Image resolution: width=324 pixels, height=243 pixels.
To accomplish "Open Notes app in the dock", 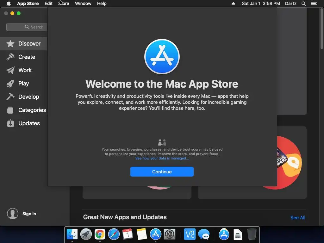I will point(141,234).
